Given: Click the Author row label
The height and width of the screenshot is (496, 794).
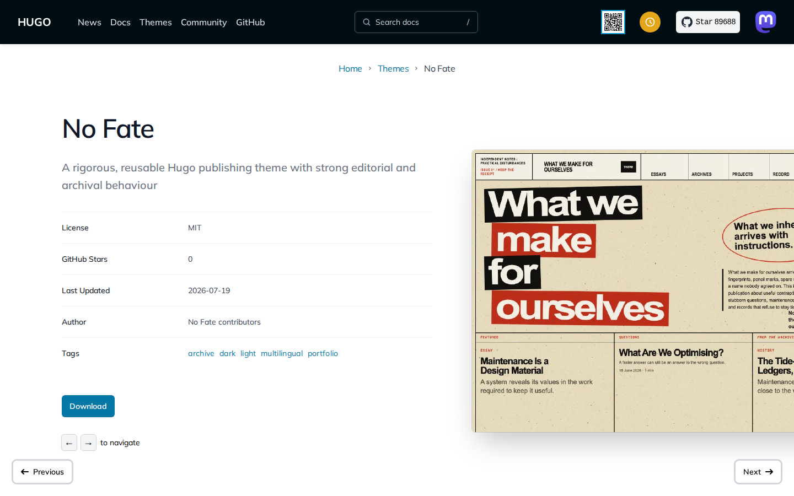Looking at the screenshot, I should point(74,322).
